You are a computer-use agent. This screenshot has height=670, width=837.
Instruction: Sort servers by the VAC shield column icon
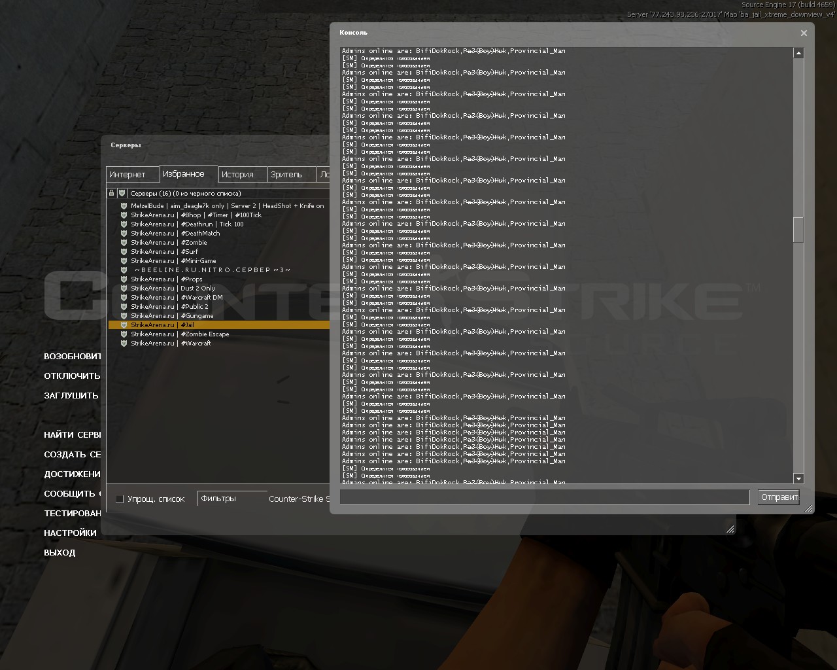pyautogui.click(x=122, y=193)
